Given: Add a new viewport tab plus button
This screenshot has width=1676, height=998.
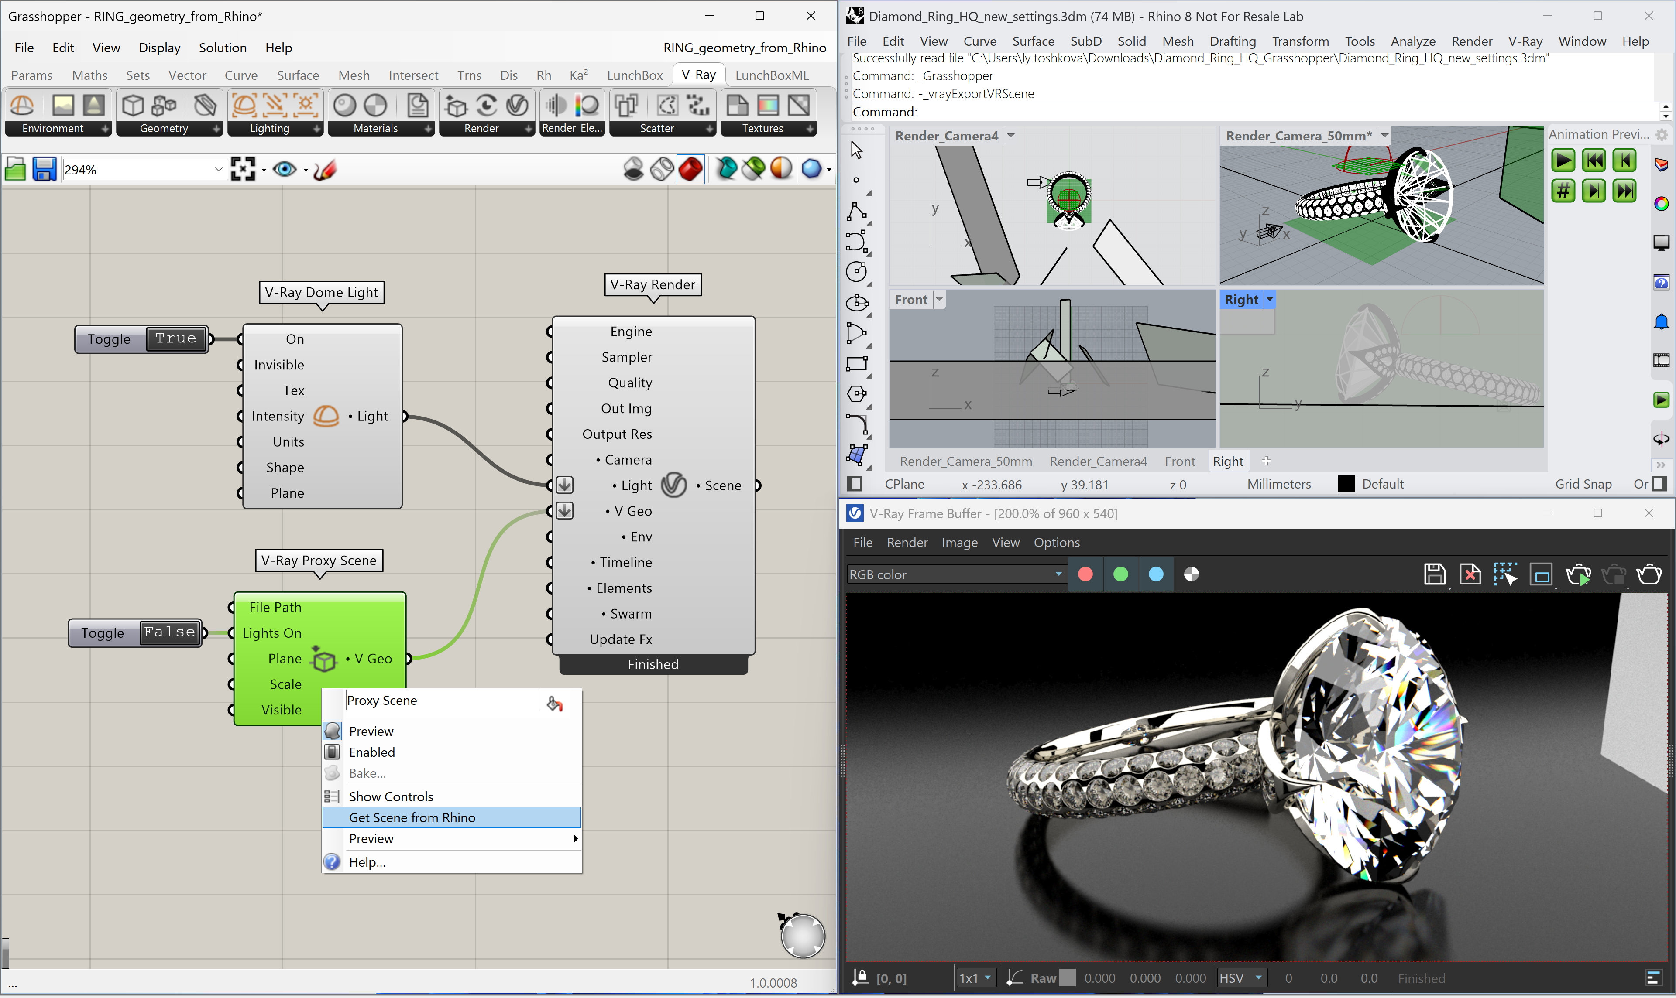Looking at the screenshot, I should point(1266,461).
